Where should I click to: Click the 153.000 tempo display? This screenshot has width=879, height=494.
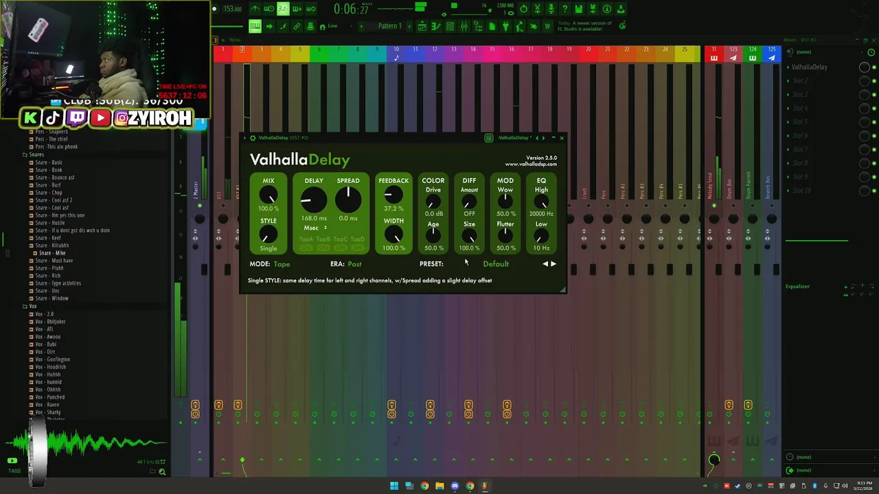coord(232,9)
